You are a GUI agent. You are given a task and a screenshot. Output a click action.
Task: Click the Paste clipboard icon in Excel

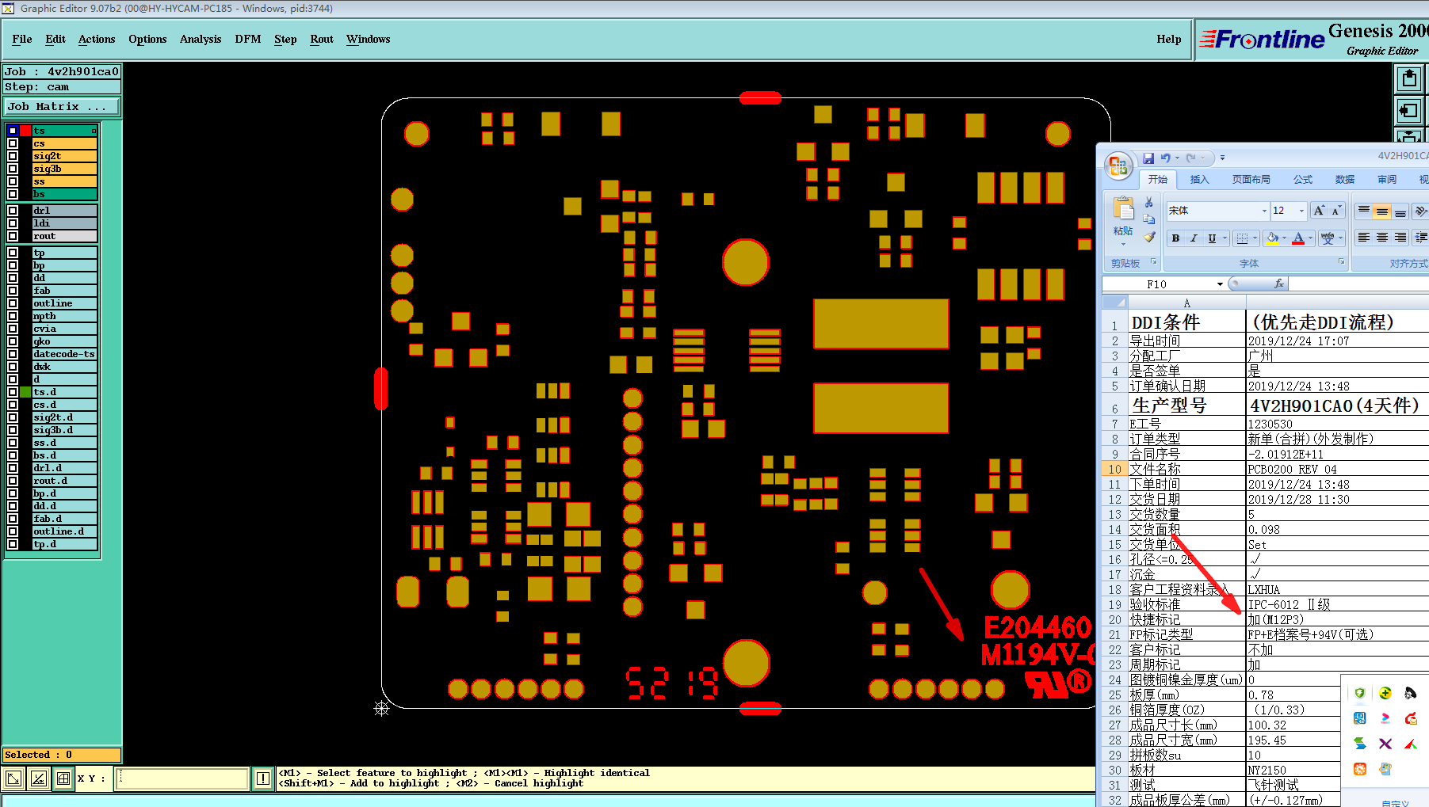pos(1123,209)
